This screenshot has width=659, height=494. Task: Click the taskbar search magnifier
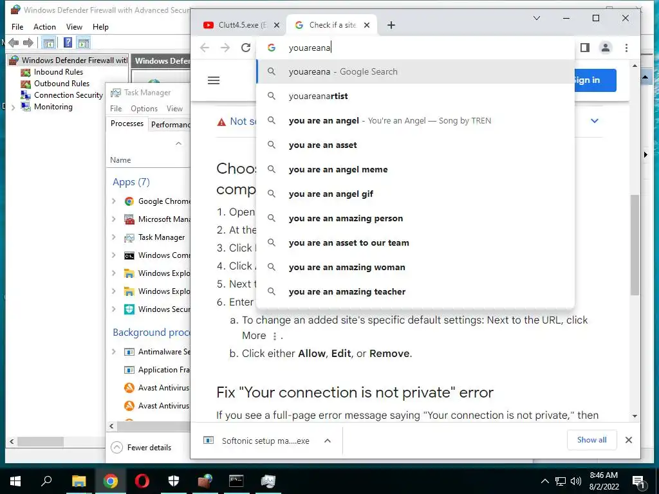tap(46, 480)
